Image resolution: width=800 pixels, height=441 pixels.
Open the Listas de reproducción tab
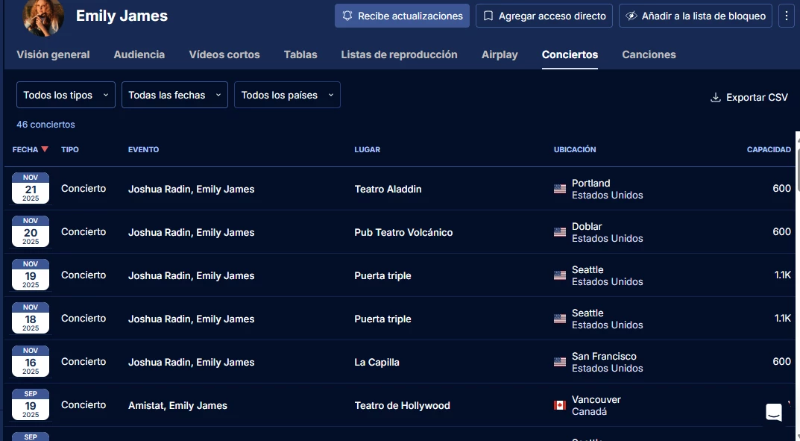tap(399, 54)
